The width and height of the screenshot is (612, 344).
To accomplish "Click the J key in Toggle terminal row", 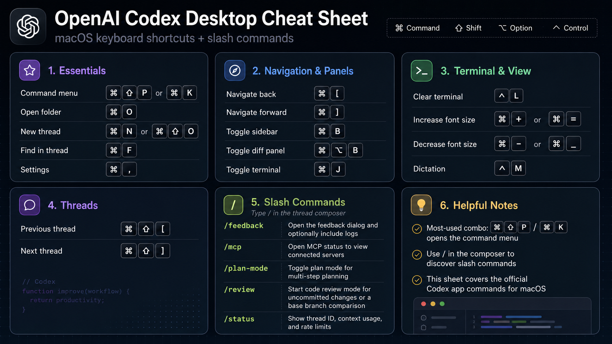I will click(338, 169).
